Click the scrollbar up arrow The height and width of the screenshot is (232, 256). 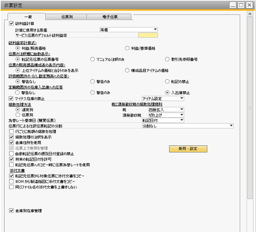point(250,14)
